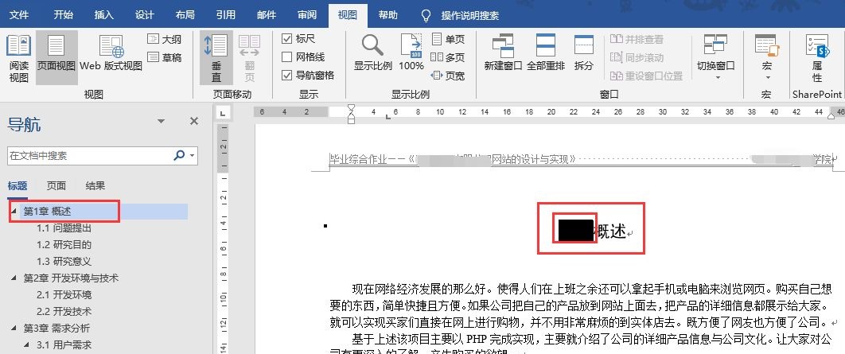Open the Zoom dialog (显示比例)
The height and width of the screenshot is (354, 845).
[372, 53]
